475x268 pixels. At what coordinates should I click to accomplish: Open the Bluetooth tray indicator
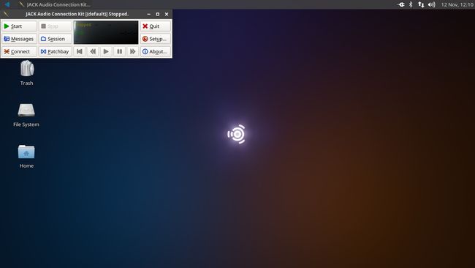(411, 4)
